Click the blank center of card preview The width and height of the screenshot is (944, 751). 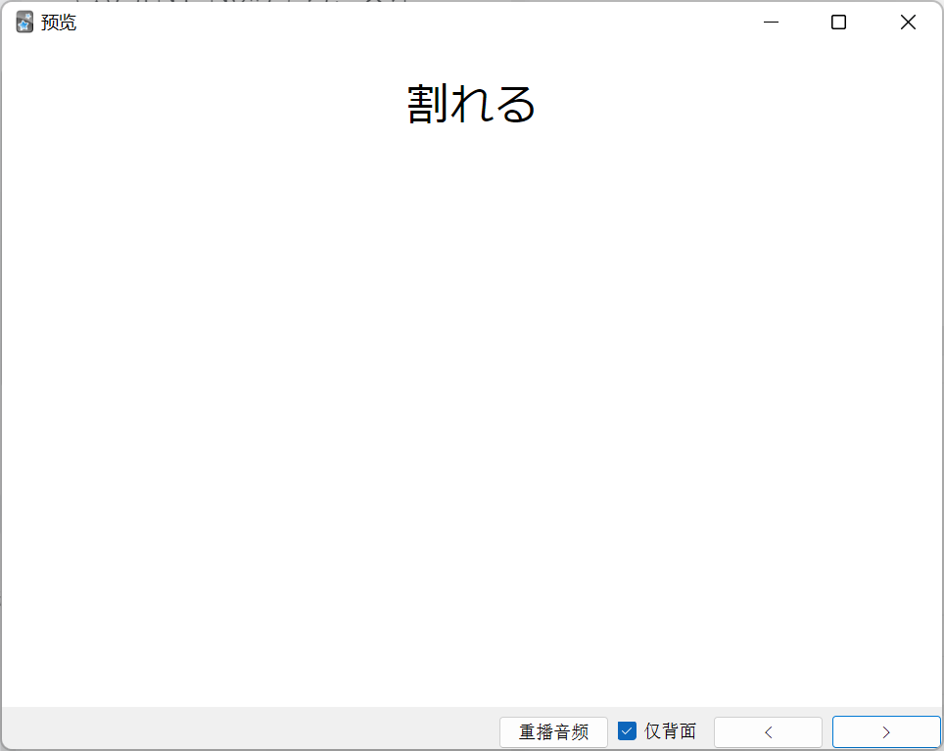click(x=471, y=392)
